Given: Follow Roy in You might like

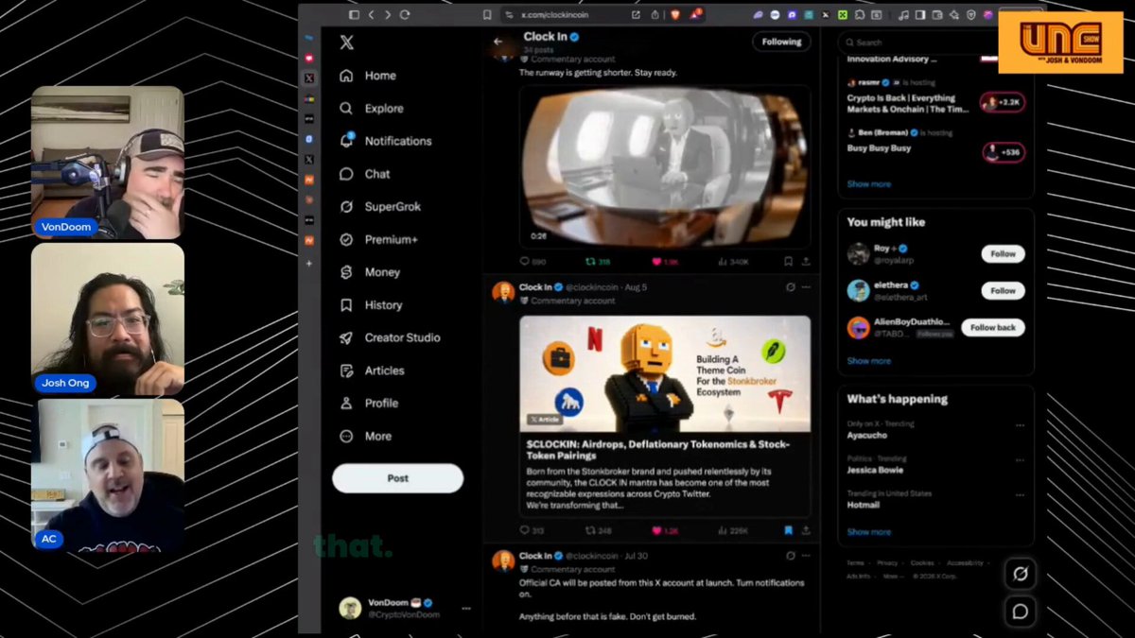Looking at the screenshot, I should point(1003,254).
